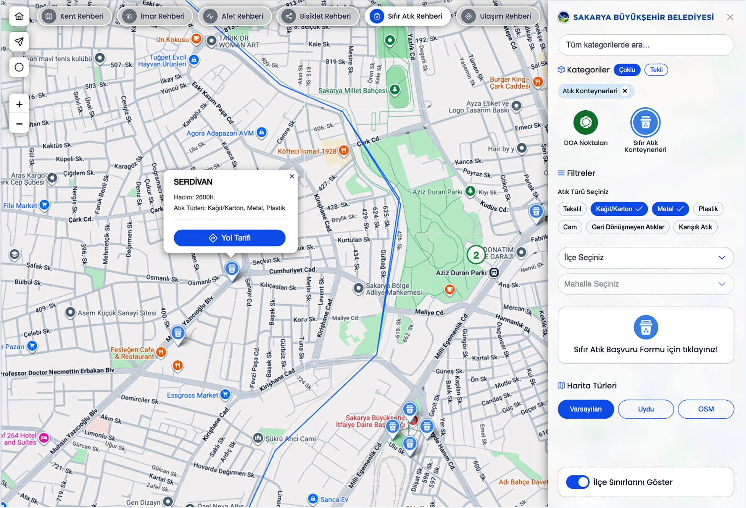746x508 pixels.
Task: Deselect the Kağıt/Karton waste type
Action: click(x=618, y=209)
